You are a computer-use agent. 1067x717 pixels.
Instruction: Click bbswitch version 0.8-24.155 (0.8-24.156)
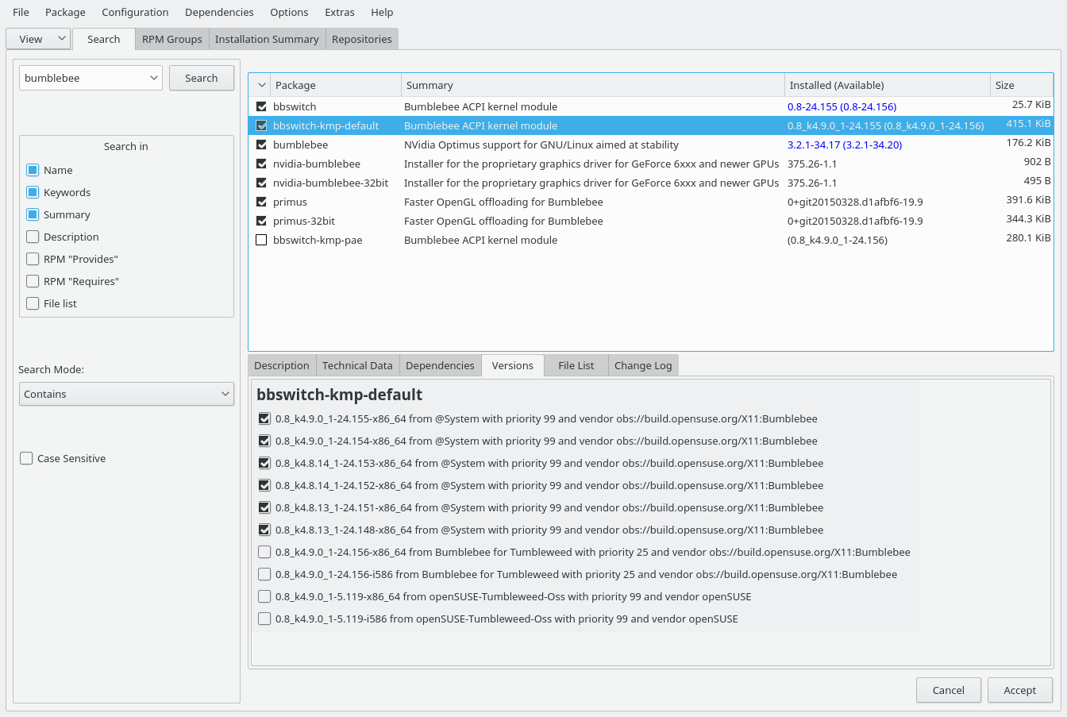click(842, 106)
